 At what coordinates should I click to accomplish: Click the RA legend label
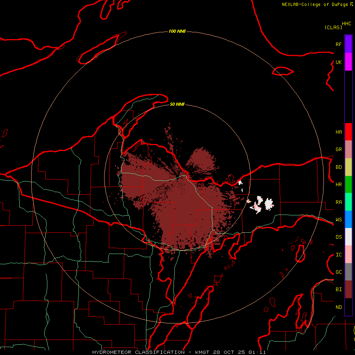pyautogui.click(x=339, y=202)
